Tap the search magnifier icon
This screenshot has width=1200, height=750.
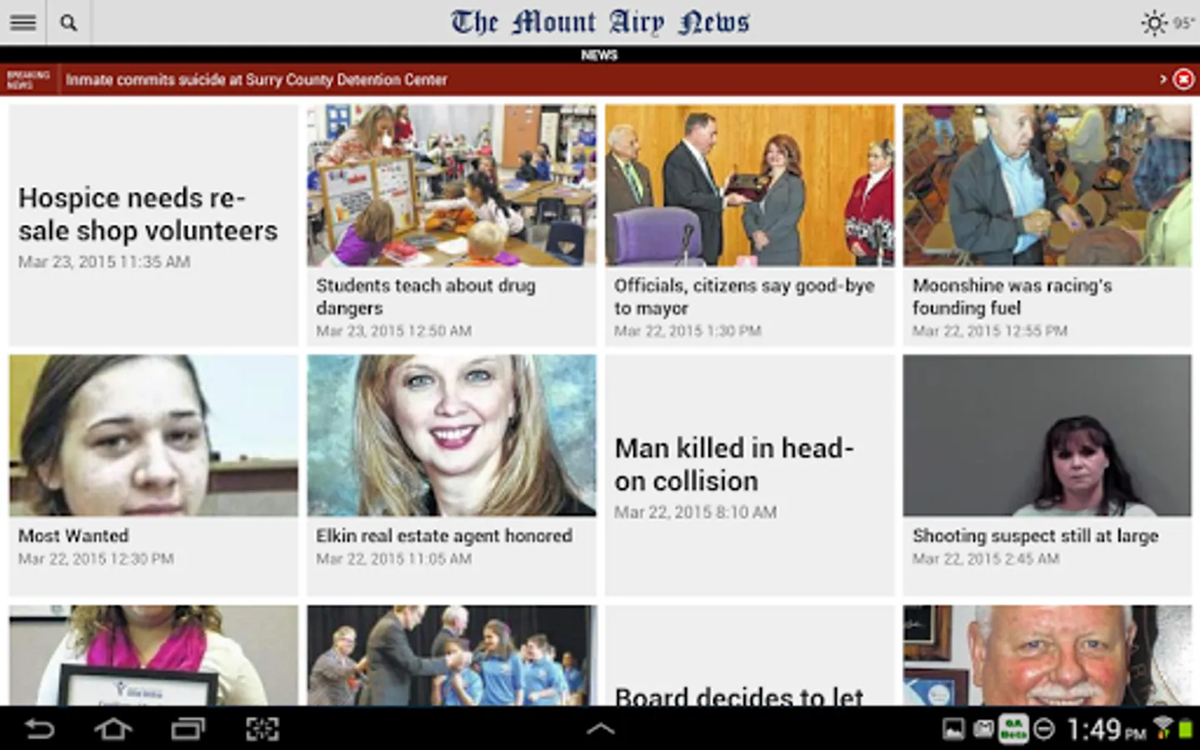pyautogui.click(x=68, y=22)
